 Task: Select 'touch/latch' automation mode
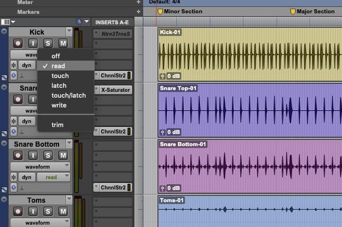pyautogui.click(x=66, y=95)
